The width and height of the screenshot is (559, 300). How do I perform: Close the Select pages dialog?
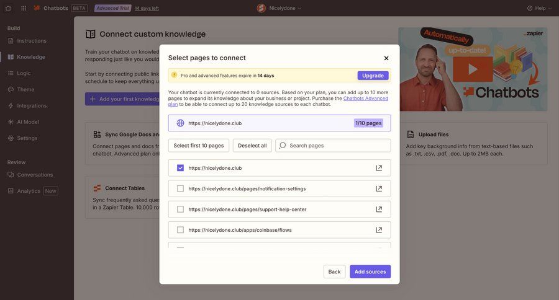tap(386, 58)
